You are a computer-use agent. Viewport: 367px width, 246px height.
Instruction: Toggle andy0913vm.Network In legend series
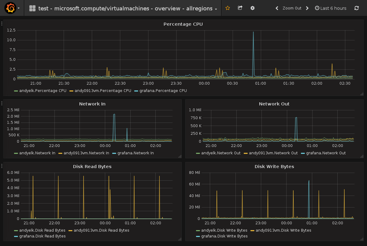click(86, 153)
